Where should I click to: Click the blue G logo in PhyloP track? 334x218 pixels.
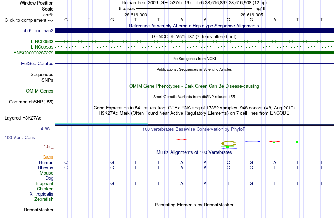252,141
